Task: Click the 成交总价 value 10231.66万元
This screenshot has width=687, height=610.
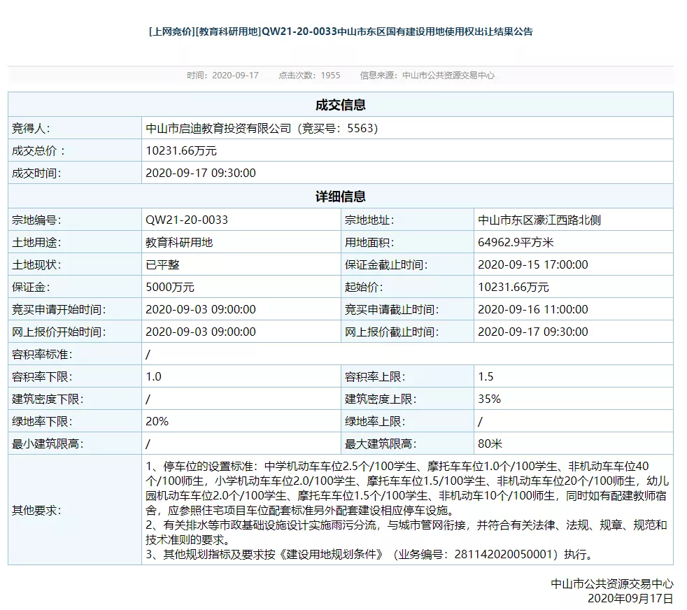Action: 181,150
